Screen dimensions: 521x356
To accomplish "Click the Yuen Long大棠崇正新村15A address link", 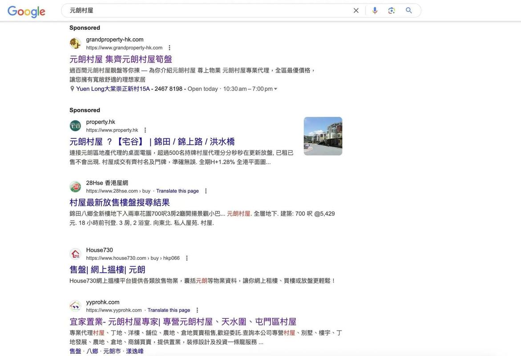I will pyautogui.click(x=113, y=89).
